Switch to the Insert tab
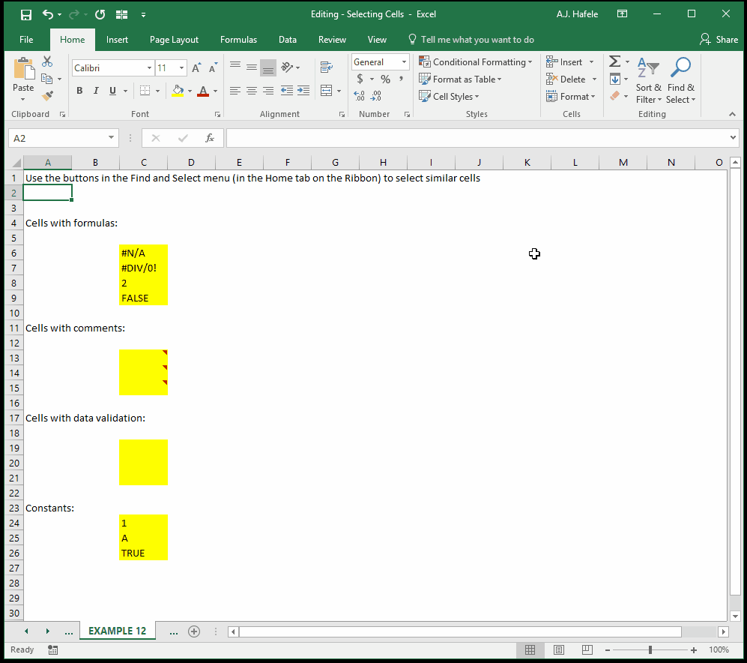 [117, 40]
